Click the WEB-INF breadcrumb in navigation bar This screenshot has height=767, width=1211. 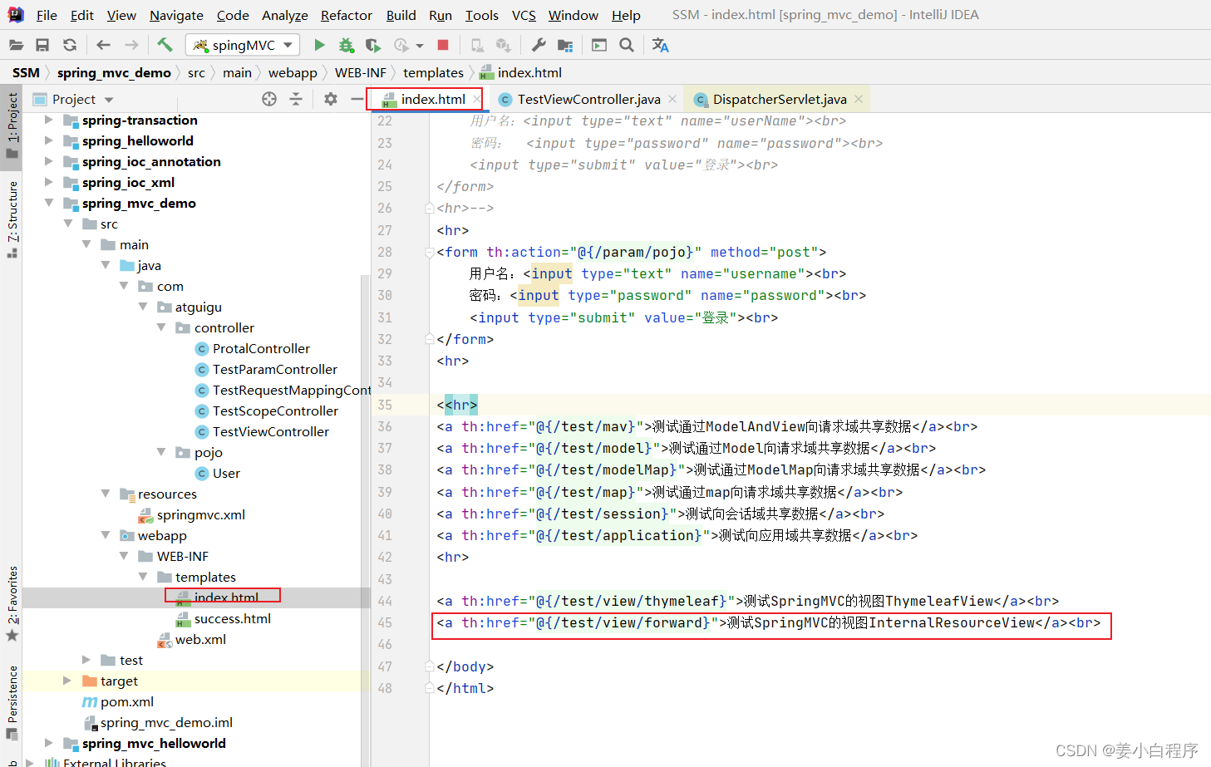tap(360, 73)
